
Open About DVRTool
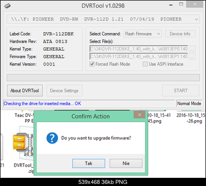pyautogui.click(x=25, y=90)
